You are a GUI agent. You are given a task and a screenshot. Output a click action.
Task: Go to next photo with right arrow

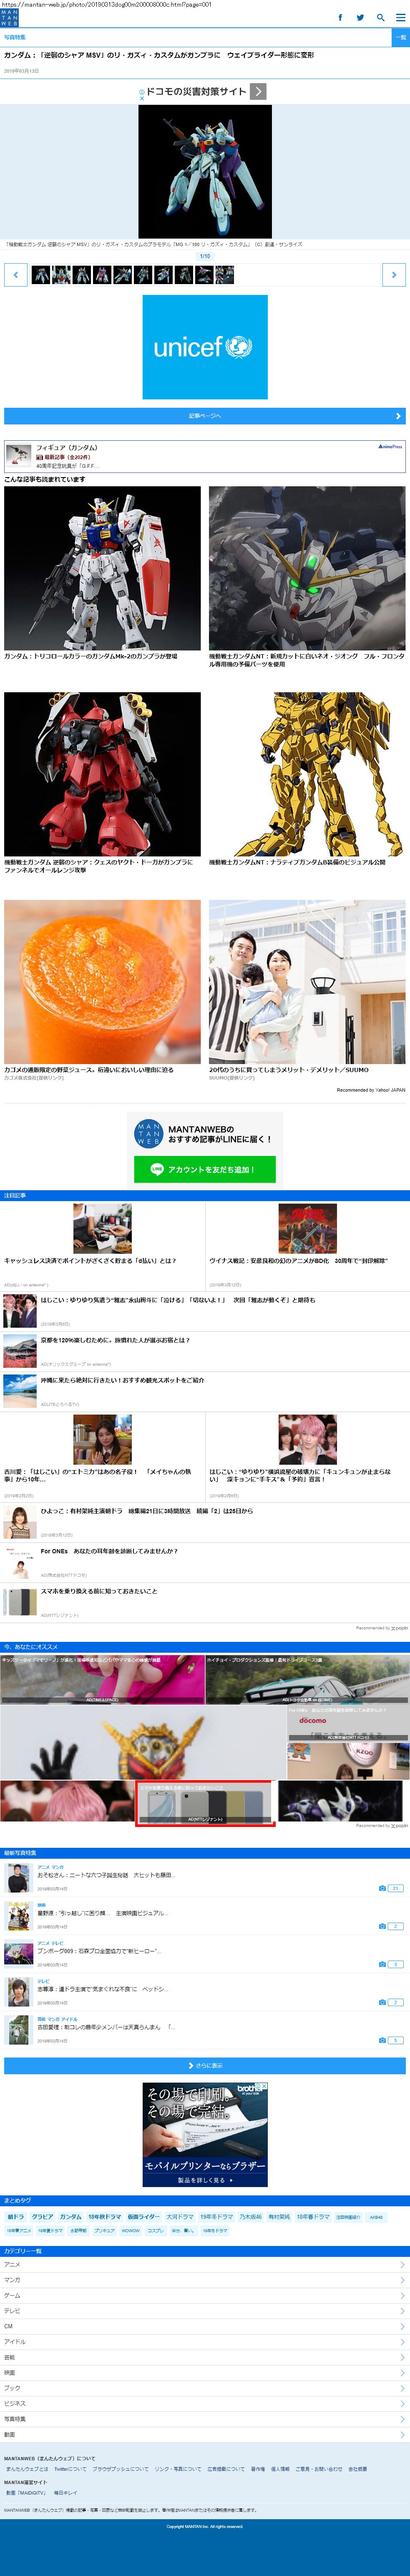(x=394, y=274)
